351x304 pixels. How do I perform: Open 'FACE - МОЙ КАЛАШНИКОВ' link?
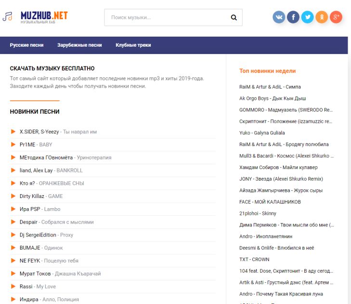tap(270, 202)
